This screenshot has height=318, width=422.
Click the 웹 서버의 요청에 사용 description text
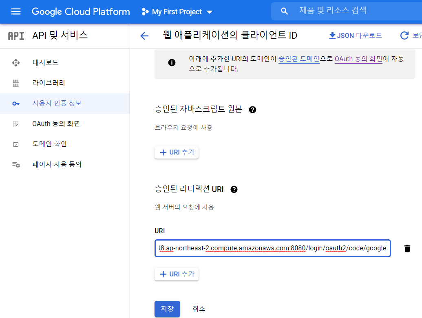tap(184, 207)
